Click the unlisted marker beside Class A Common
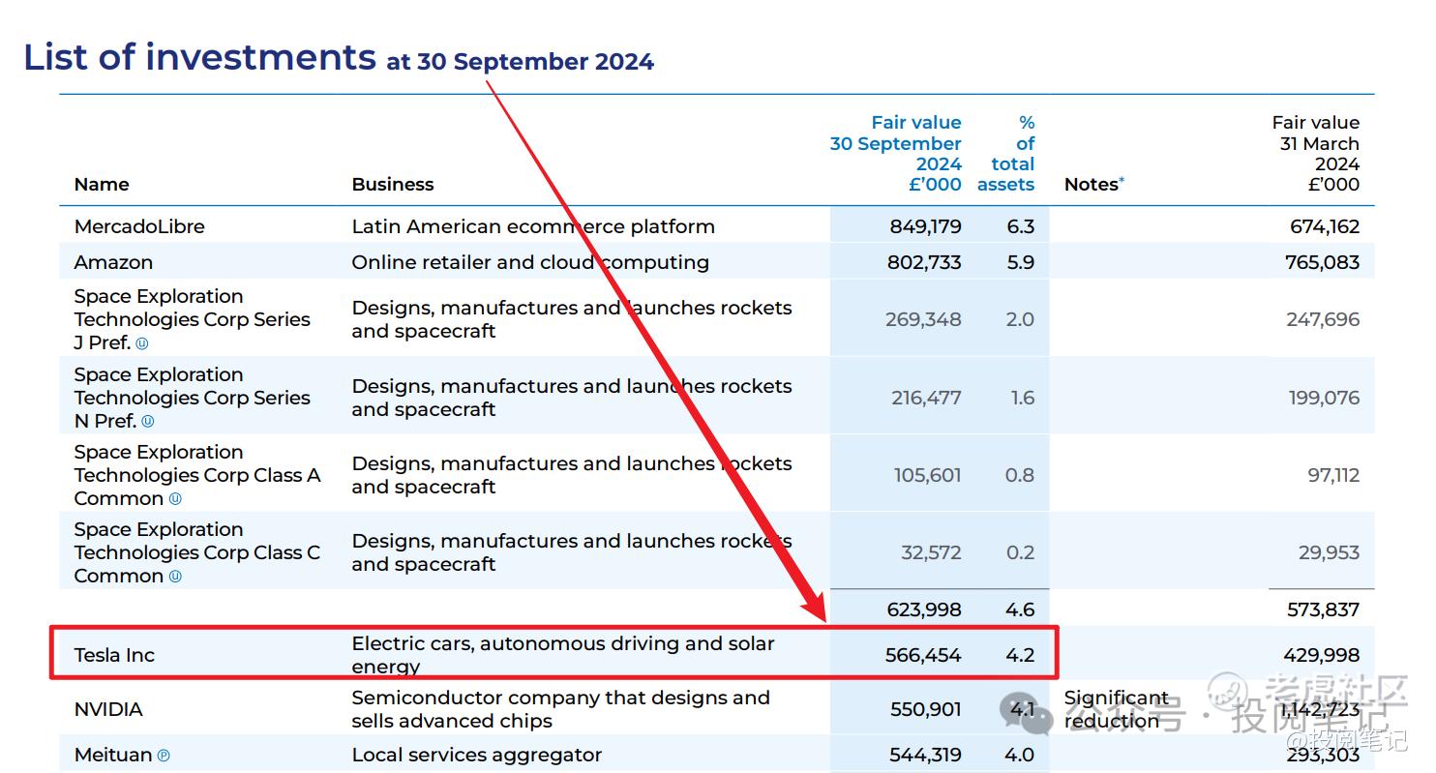The image size is (1436, 773). (175, 498)
